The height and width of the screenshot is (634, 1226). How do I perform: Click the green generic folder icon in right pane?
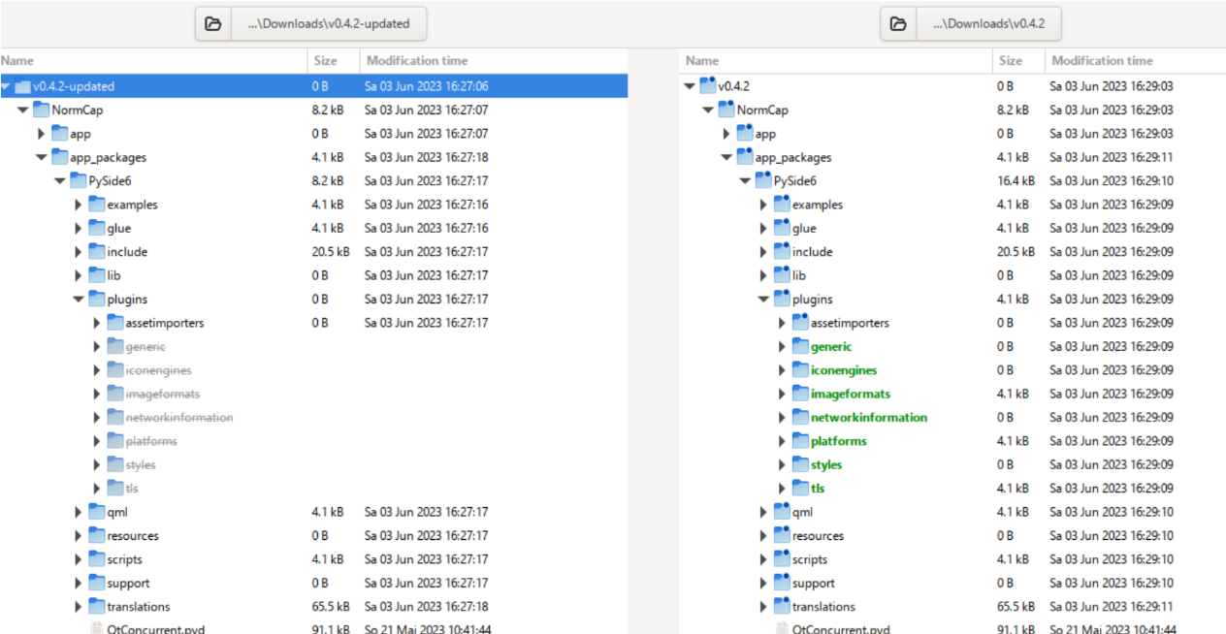(799, 346)
